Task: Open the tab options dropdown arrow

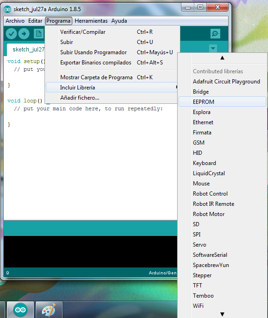Action: 213,49
